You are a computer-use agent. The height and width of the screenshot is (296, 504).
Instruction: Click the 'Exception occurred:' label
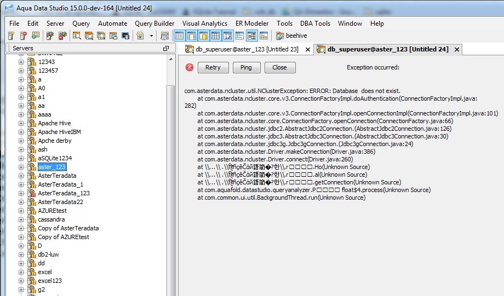coord(373,67)
